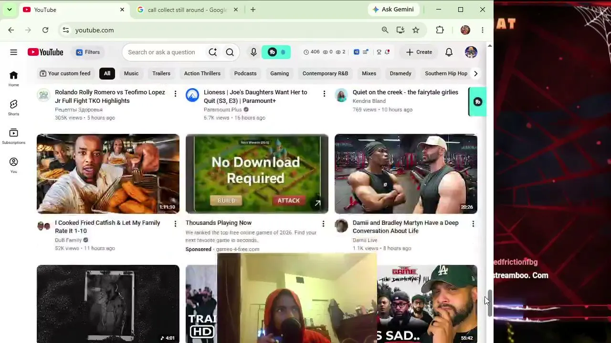611x343 pixels.
Task: Go back to the previous page
Action: point(11,30)
